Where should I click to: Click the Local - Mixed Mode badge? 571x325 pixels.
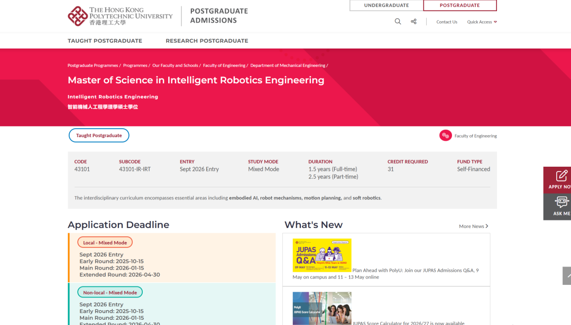105,243
